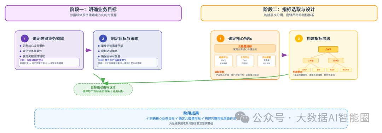Select the 制定目标与策略 card heading
This screenshot has height=133, width=382.
[x=125, y=38]
